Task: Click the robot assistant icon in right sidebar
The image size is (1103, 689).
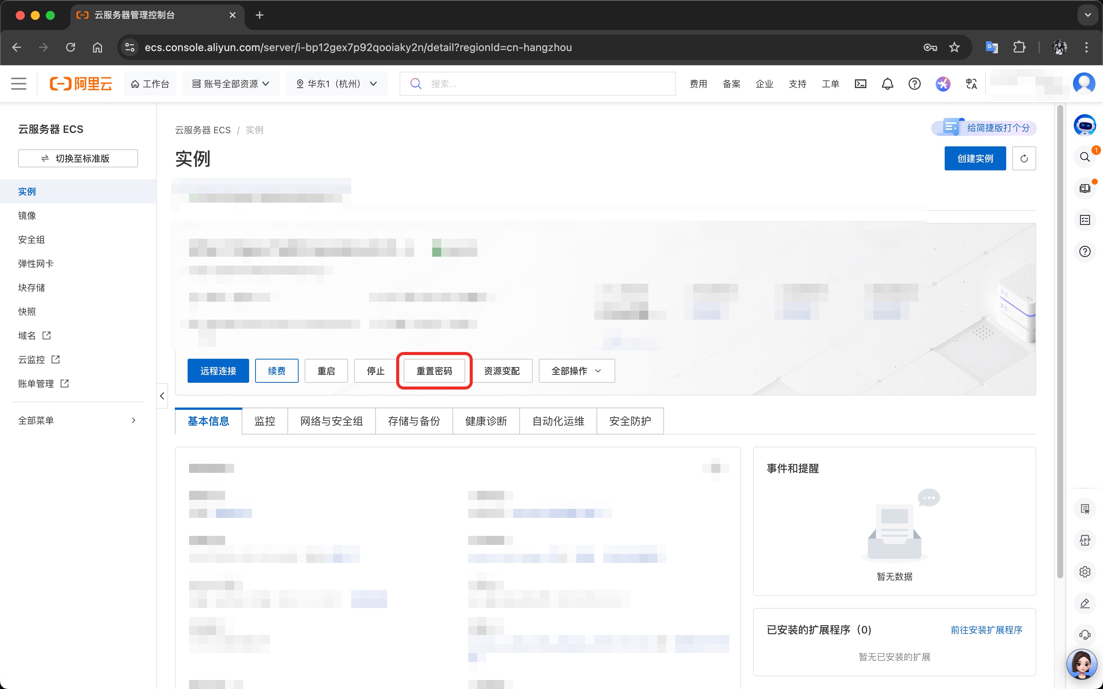Action: (1084, 125)
